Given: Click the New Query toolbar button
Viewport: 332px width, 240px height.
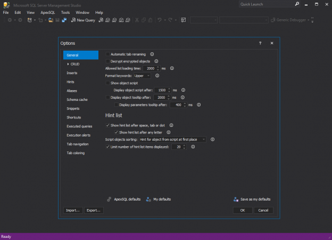Looking at the screenshot, I should coord(83,20).
